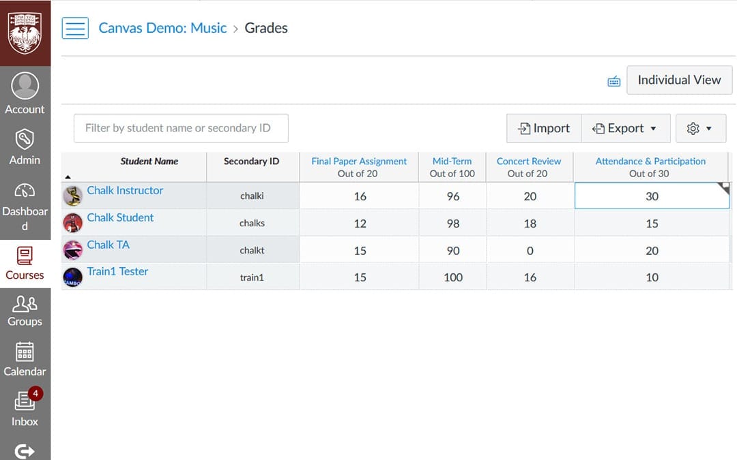Click the Grades breadcrumb text
737x460 pixels.
pyautogui.click(x=266, y=28)
